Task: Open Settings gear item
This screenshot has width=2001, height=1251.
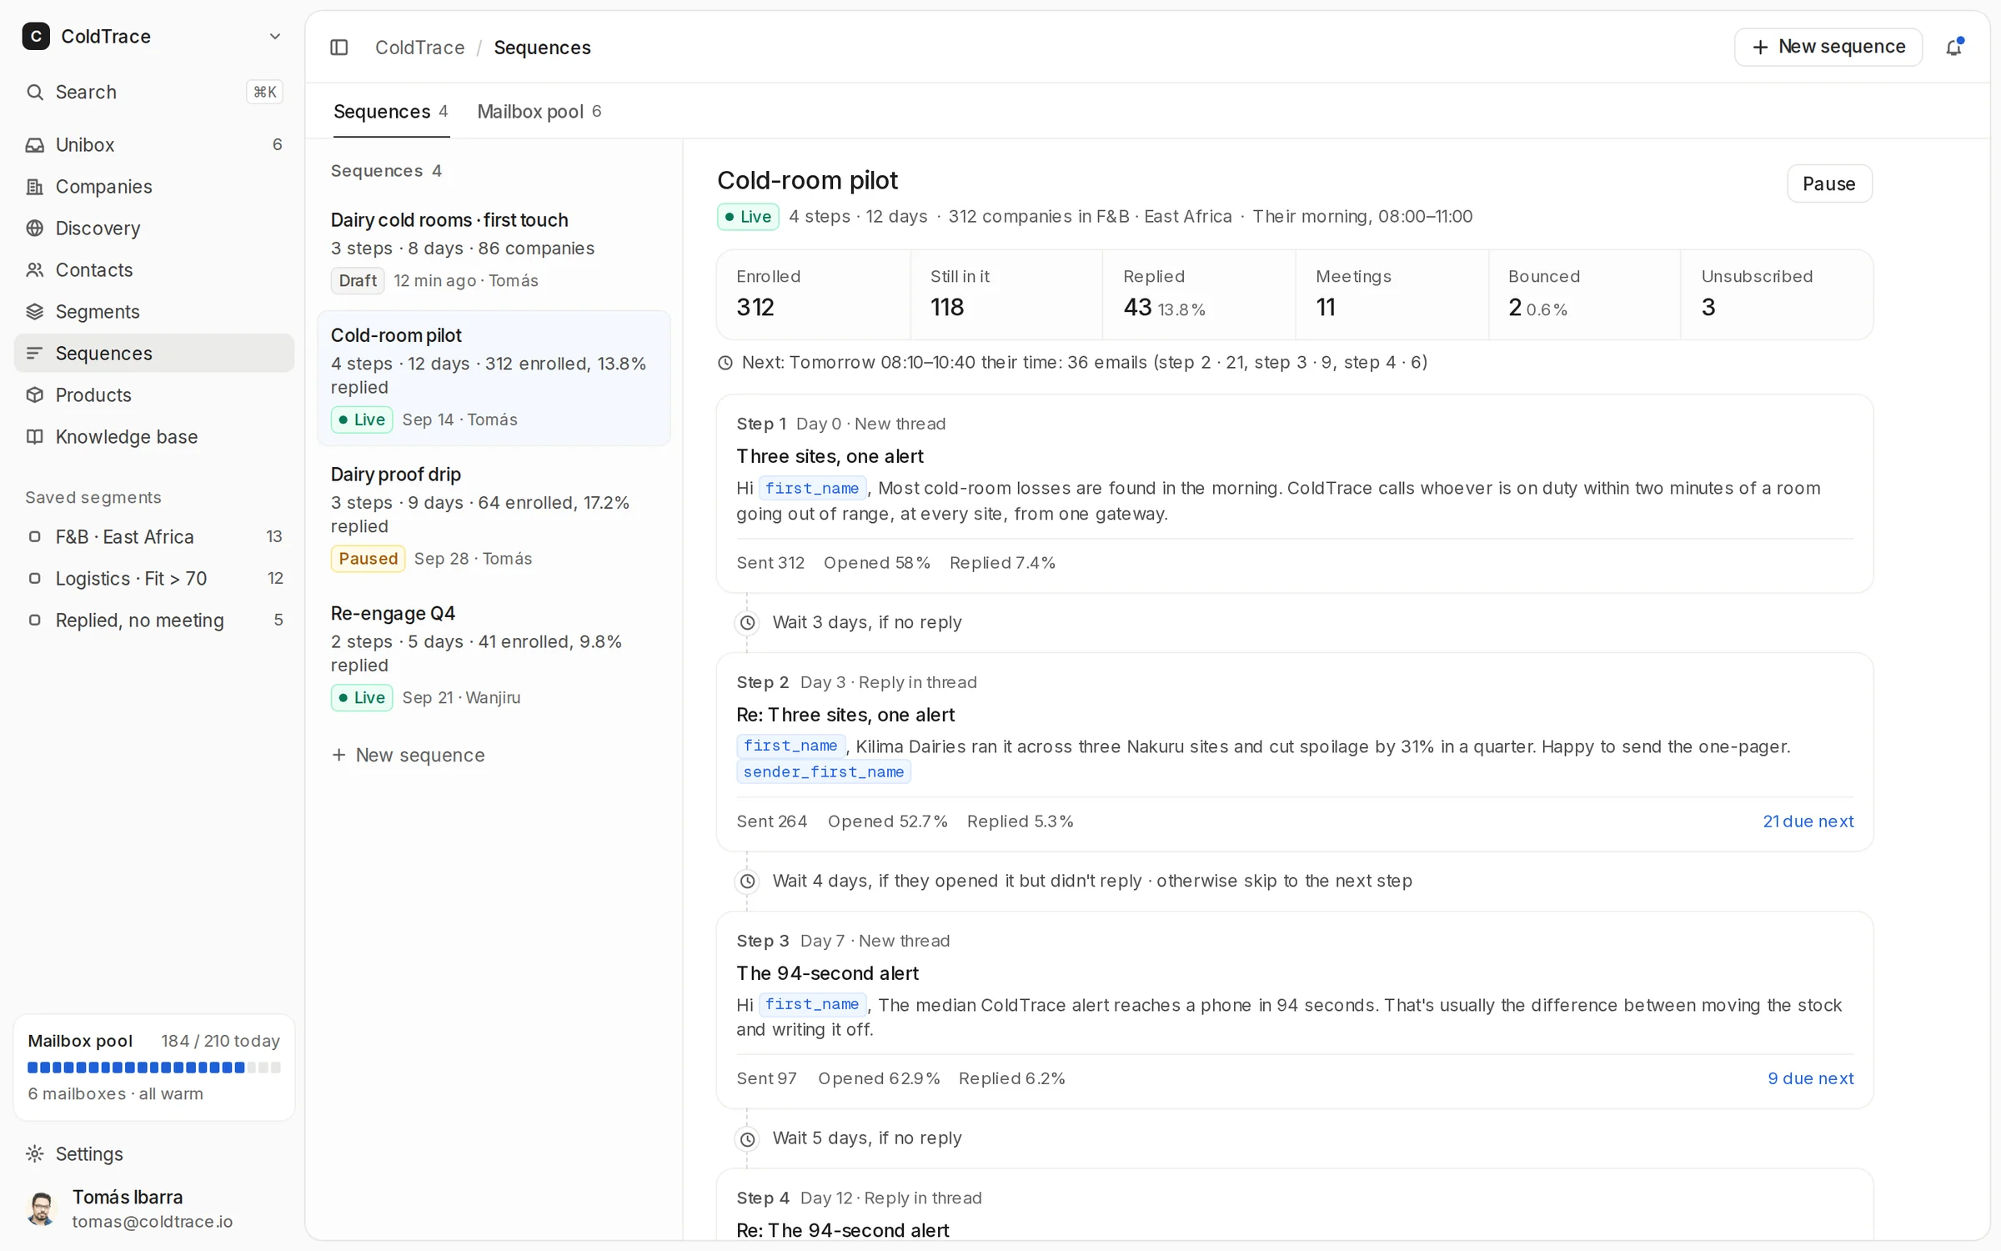Action: (154, 1153)
